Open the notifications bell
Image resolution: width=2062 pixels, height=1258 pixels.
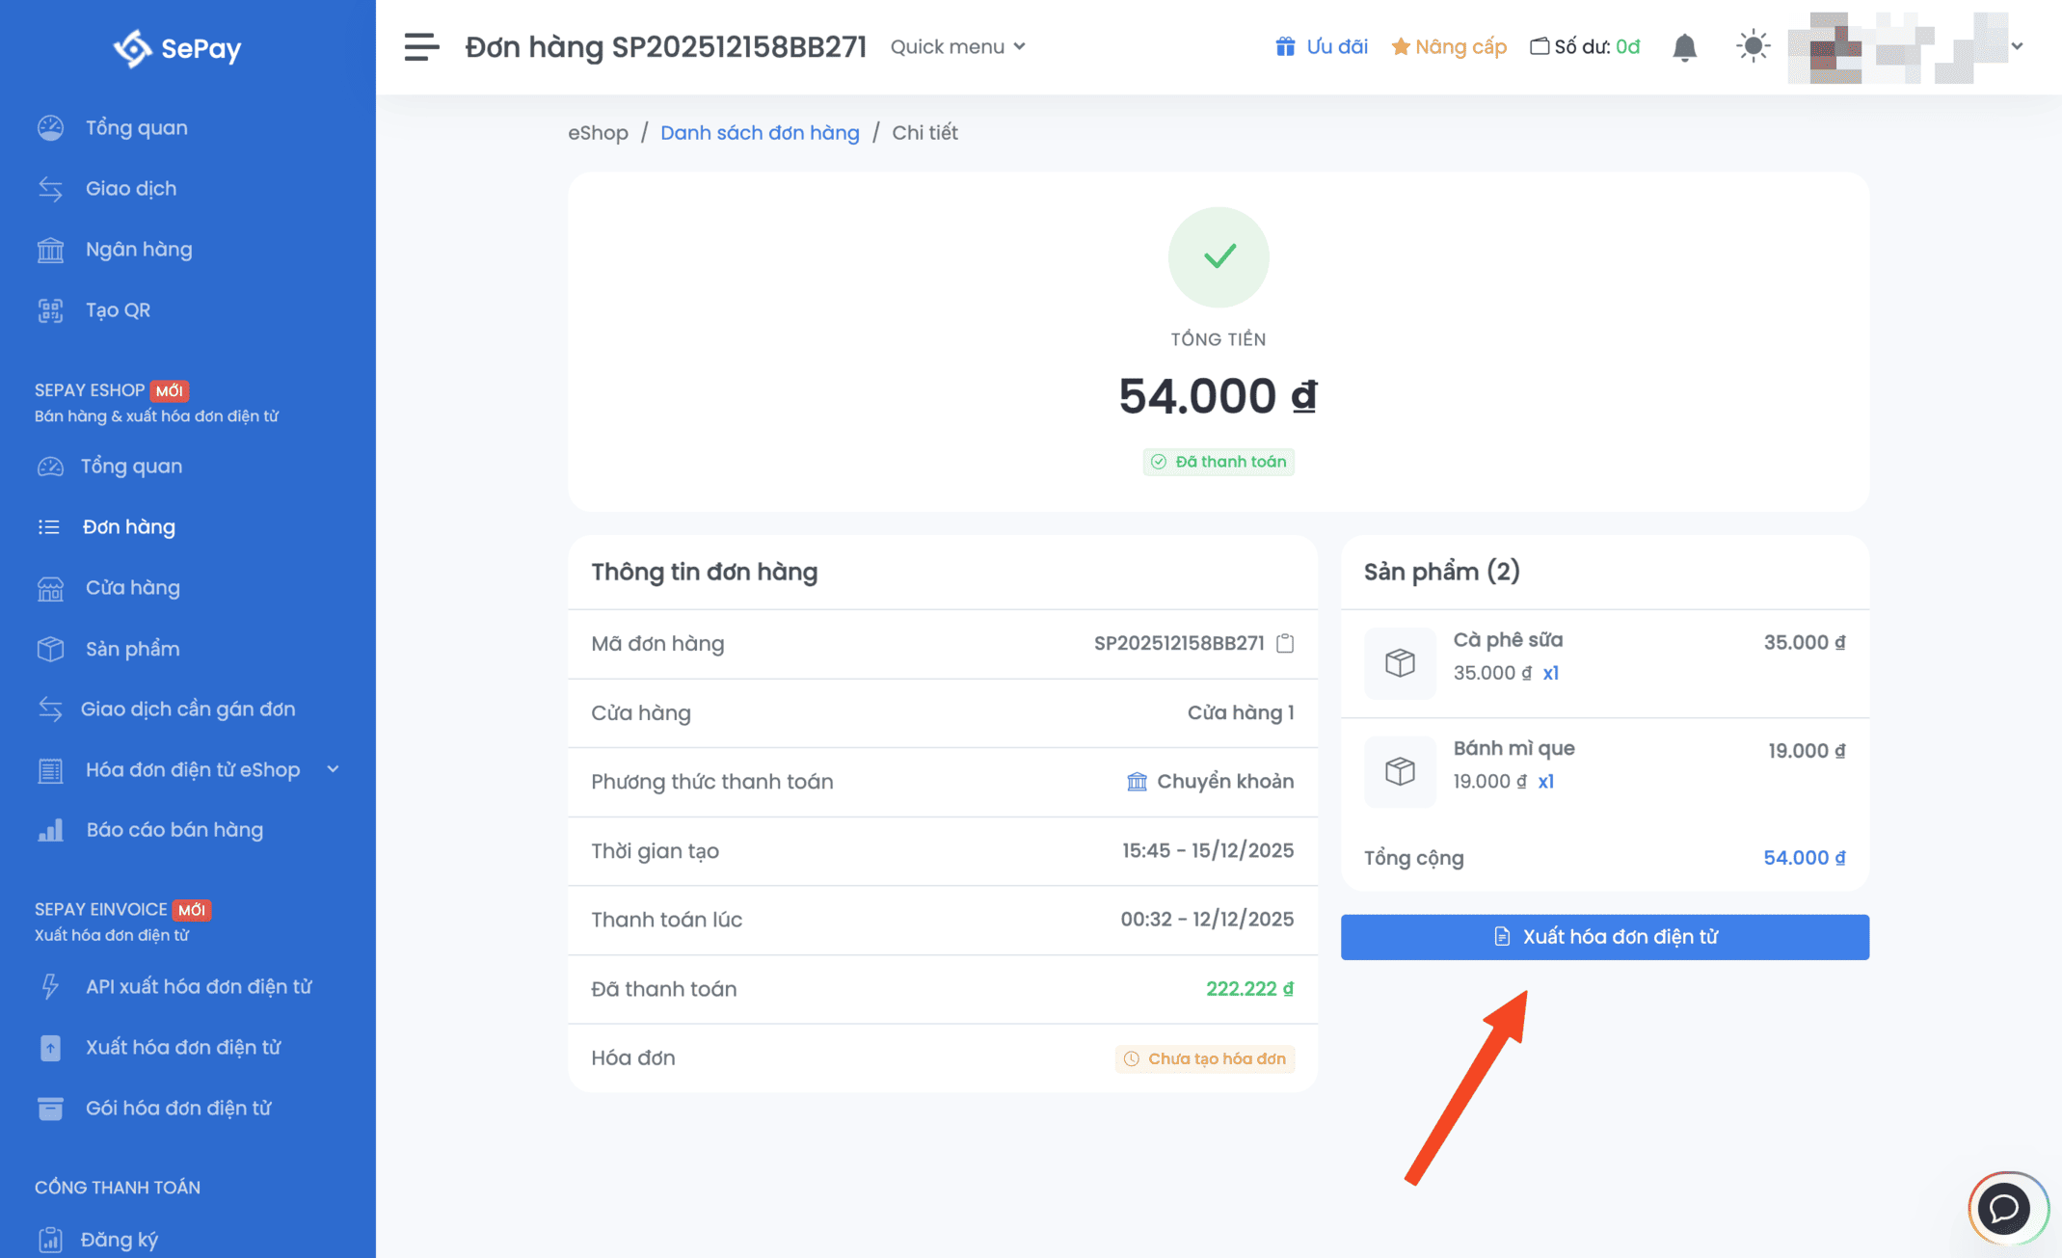click(1684, 47)
